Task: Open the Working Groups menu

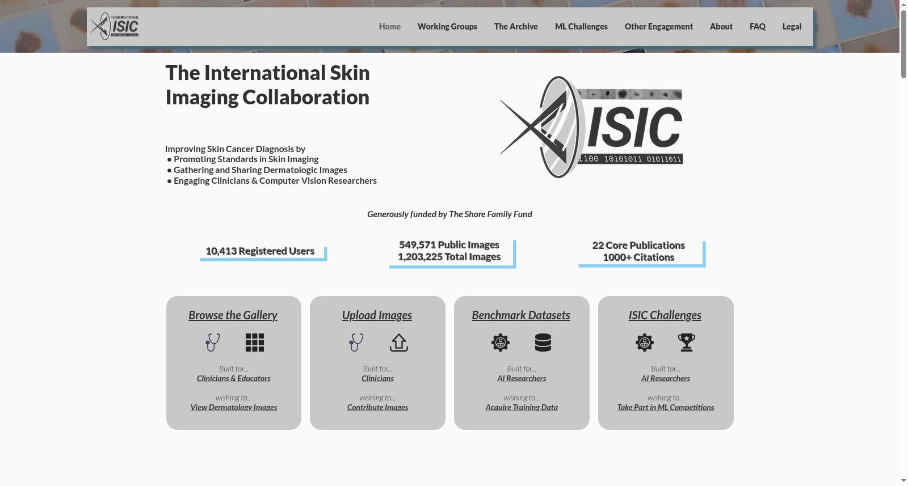Action: 447,27
